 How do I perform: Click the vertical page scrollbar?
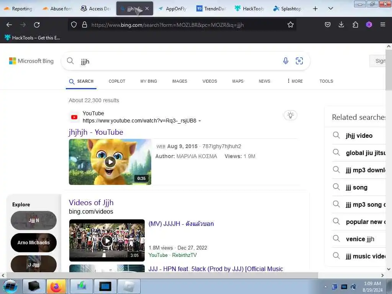click(x=389, y=70)
